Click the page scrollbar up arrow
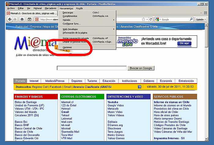The width and height of the screenshot is (214, 145). (206, 25)
